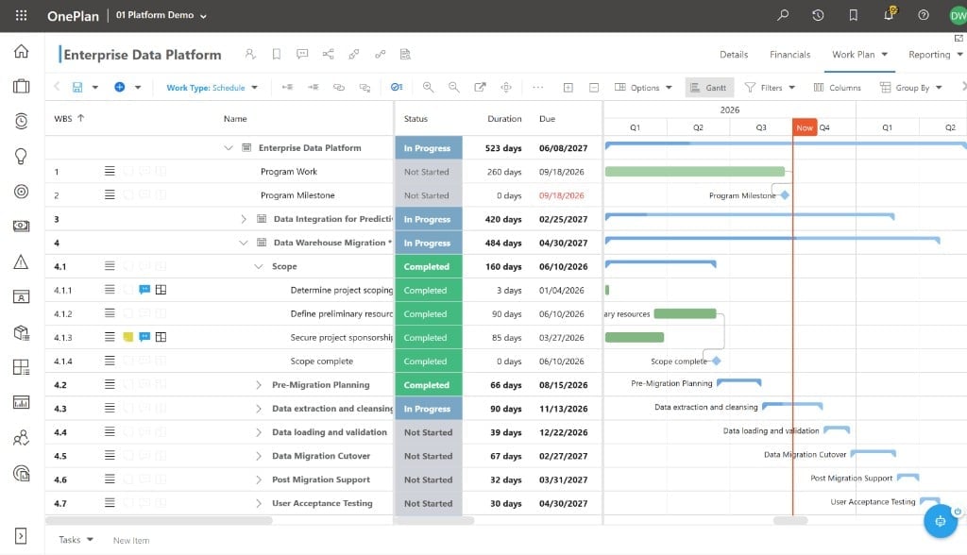Sort by the WBS column header
The height and width of the screenshot is (555, 967).
pos(68,118)
